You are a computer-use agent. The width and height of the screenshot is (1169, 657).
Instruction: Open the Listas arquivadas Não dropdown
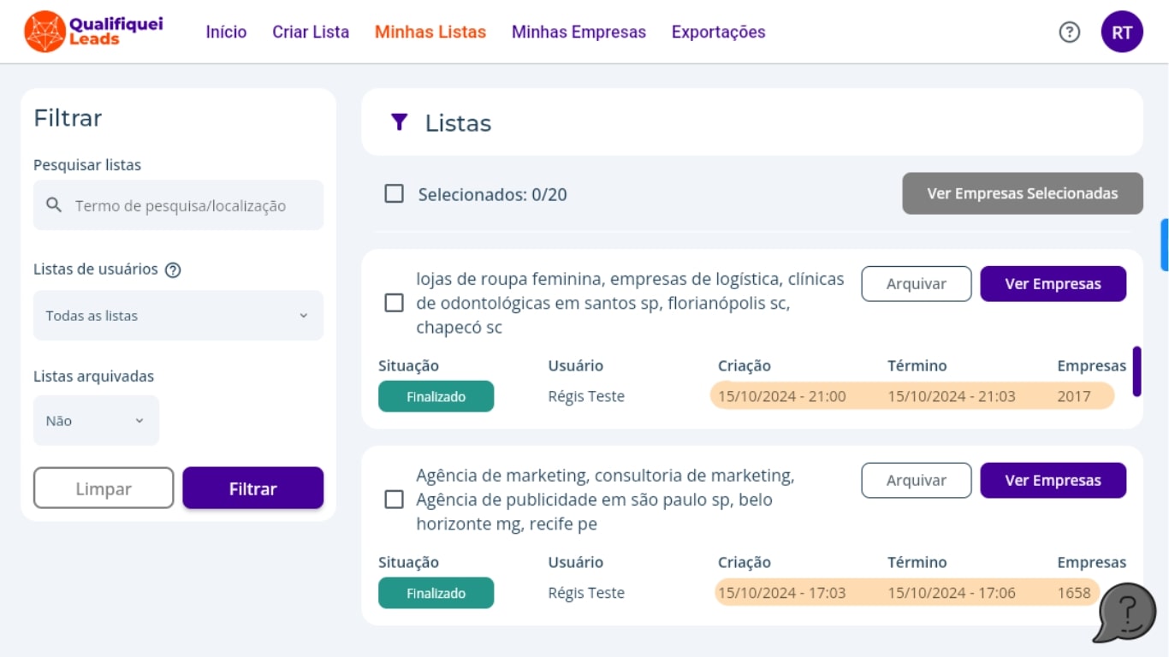[x=96, y=421]
